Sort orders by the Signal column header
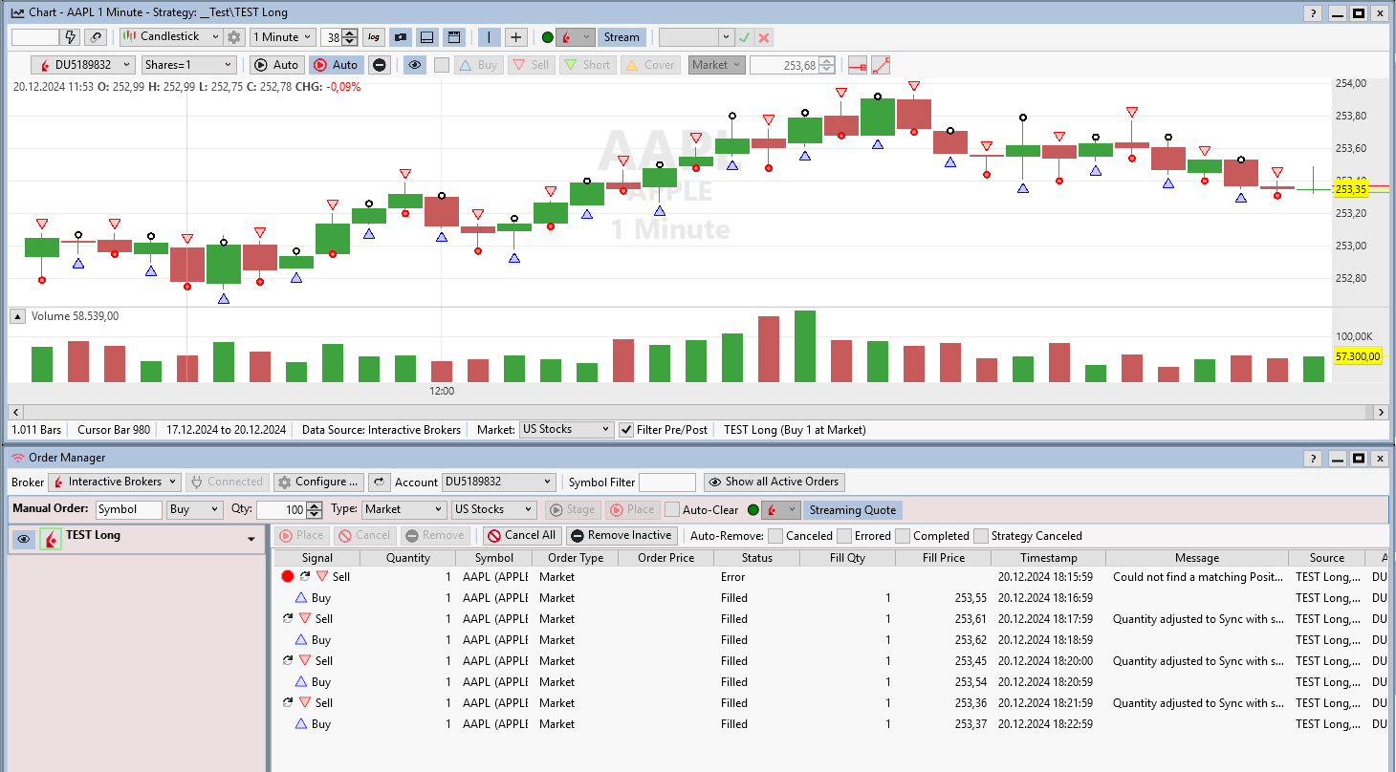Image resolution: width=1396 pixels, height=772 pixels. point(316,558)
